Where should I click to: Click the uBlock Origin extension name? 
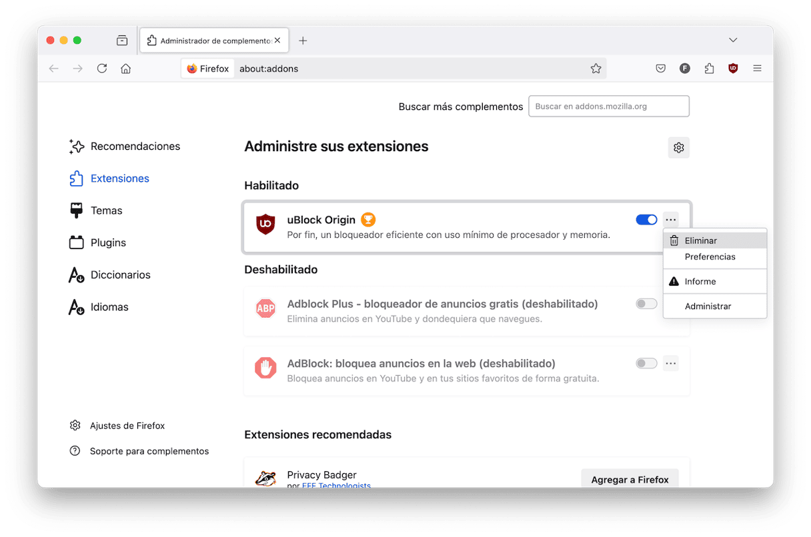coord(322,220)
